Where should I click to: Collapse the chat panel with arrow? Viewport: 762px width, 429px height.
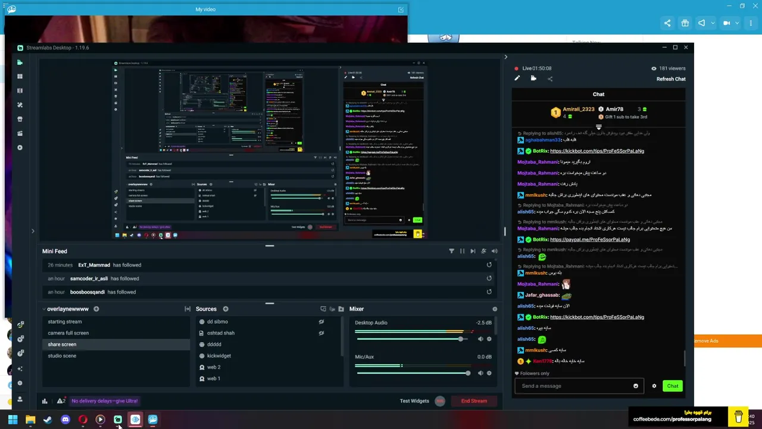[505, 57]
